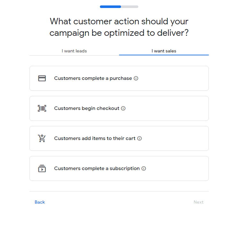Select 'Customers complete a purchase' label
Viewport: 244px width, 226px height.
pos(93,78)
